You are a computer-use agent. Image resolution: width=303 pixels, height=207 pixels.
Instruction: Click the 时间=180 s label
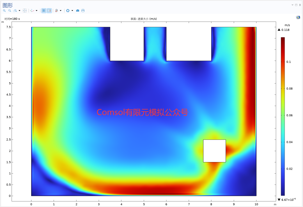(12, 19)
